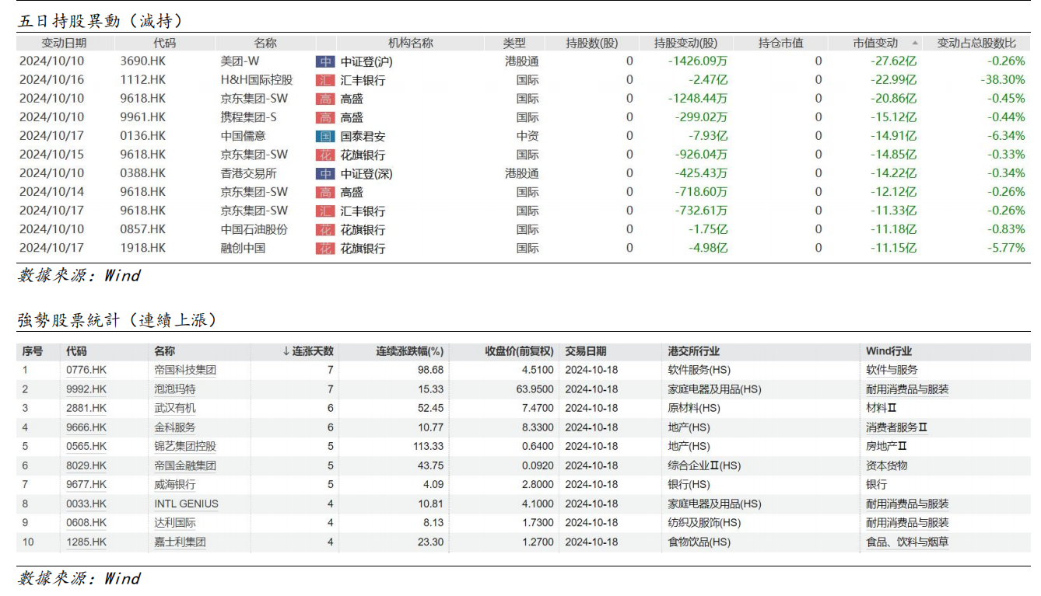Open the 锦艺集团控股 name link
This screenshot has height=596, width=1041.
[185, 447]
